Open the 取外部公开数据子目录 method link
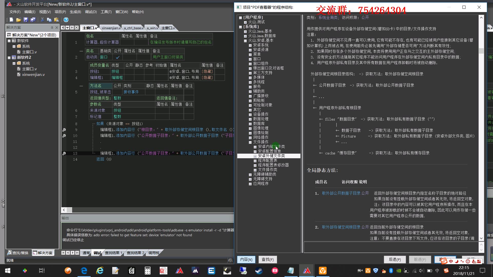This screenshot has width=493, height=277. (x=341, y=193)
